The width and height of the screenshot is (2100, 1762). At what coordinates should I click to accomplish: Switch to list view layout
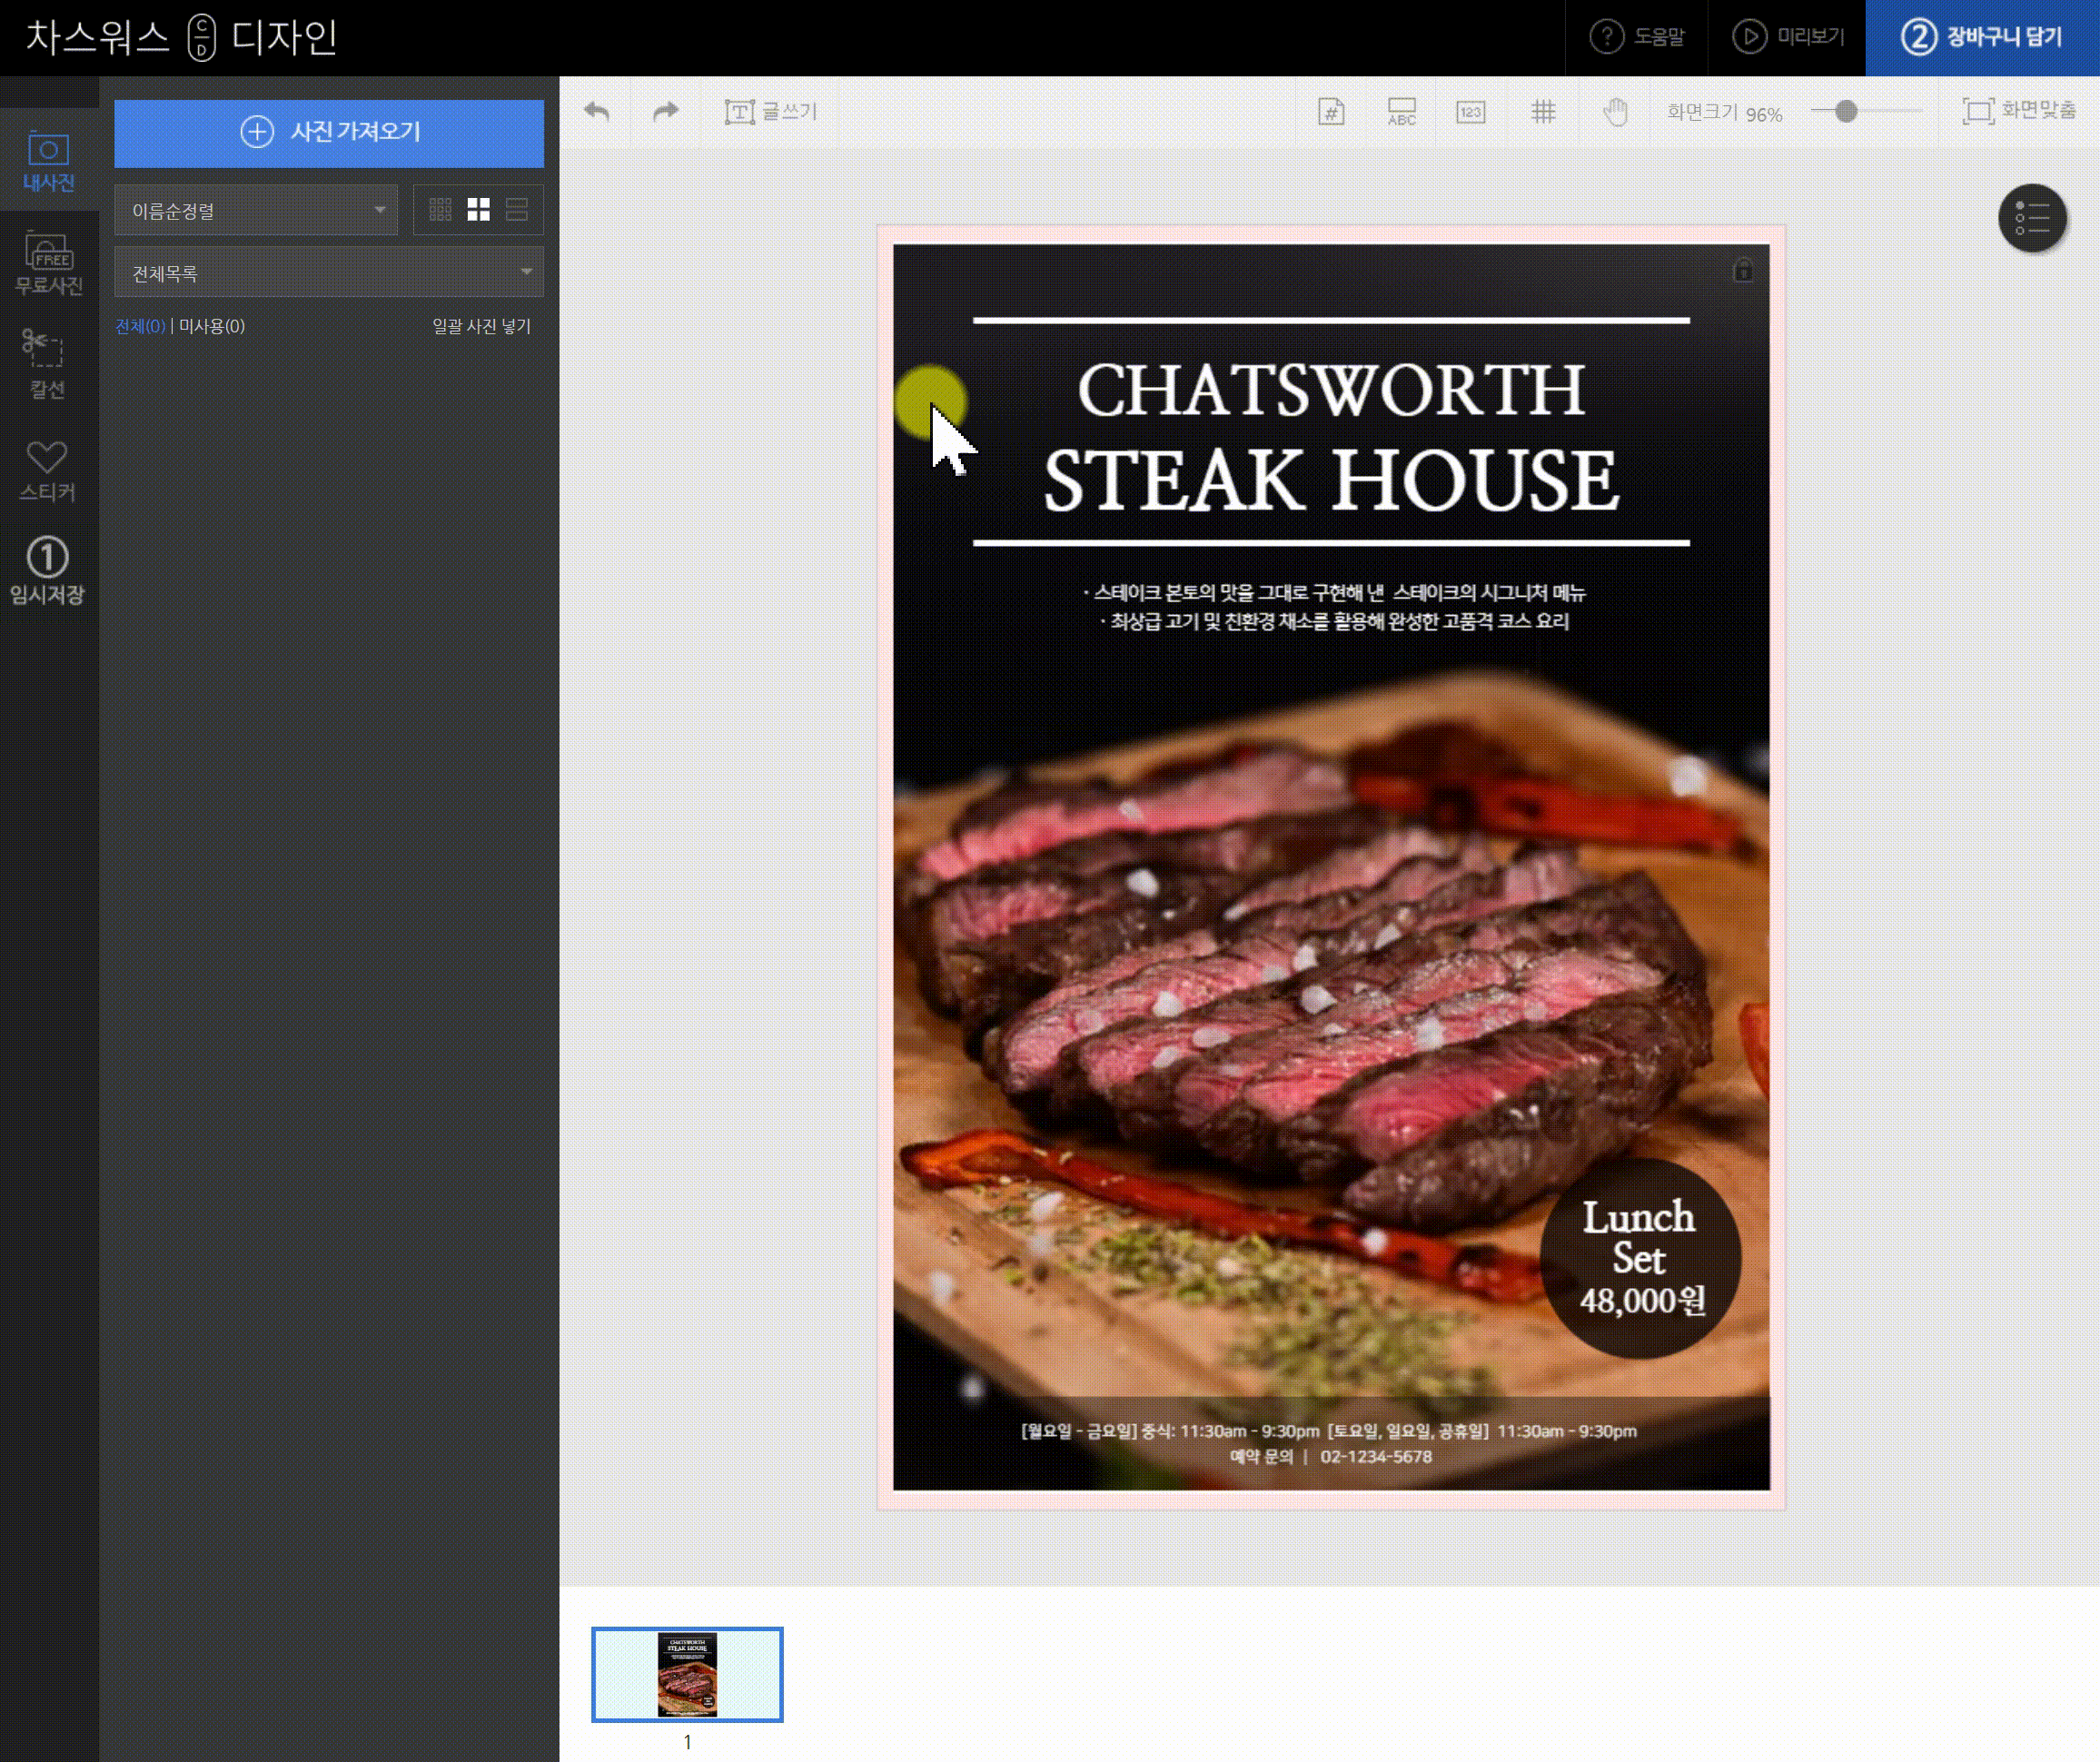[x=517, y=210]
